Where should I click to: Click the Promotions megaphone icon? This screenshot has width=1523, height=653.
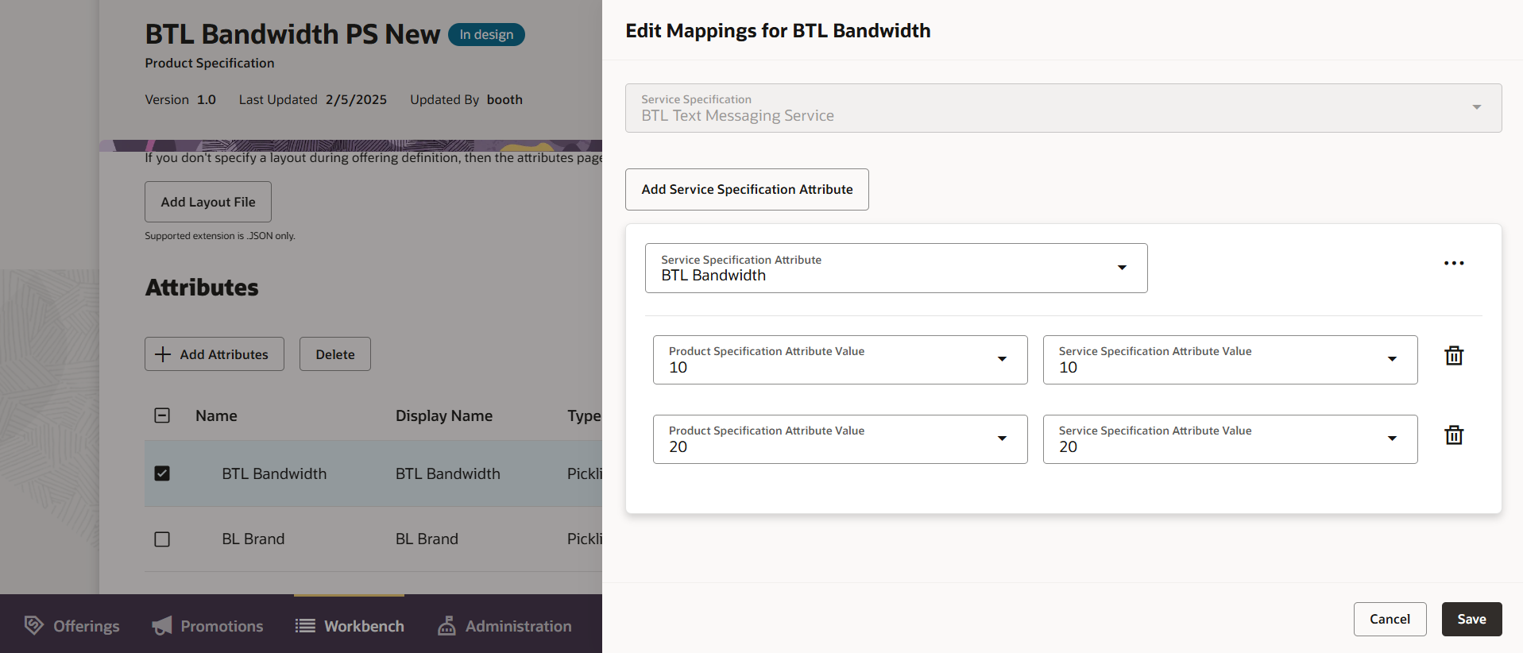(162, 626)
